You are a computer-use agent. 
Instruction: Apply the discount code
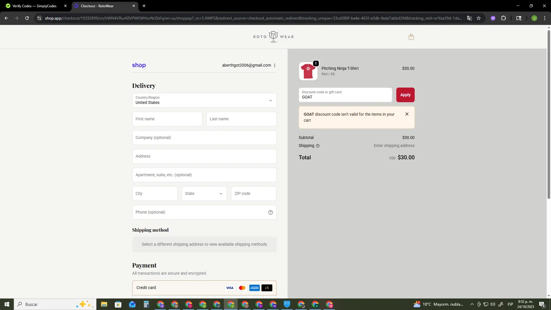pyautogui.click(x=405, y=95)
